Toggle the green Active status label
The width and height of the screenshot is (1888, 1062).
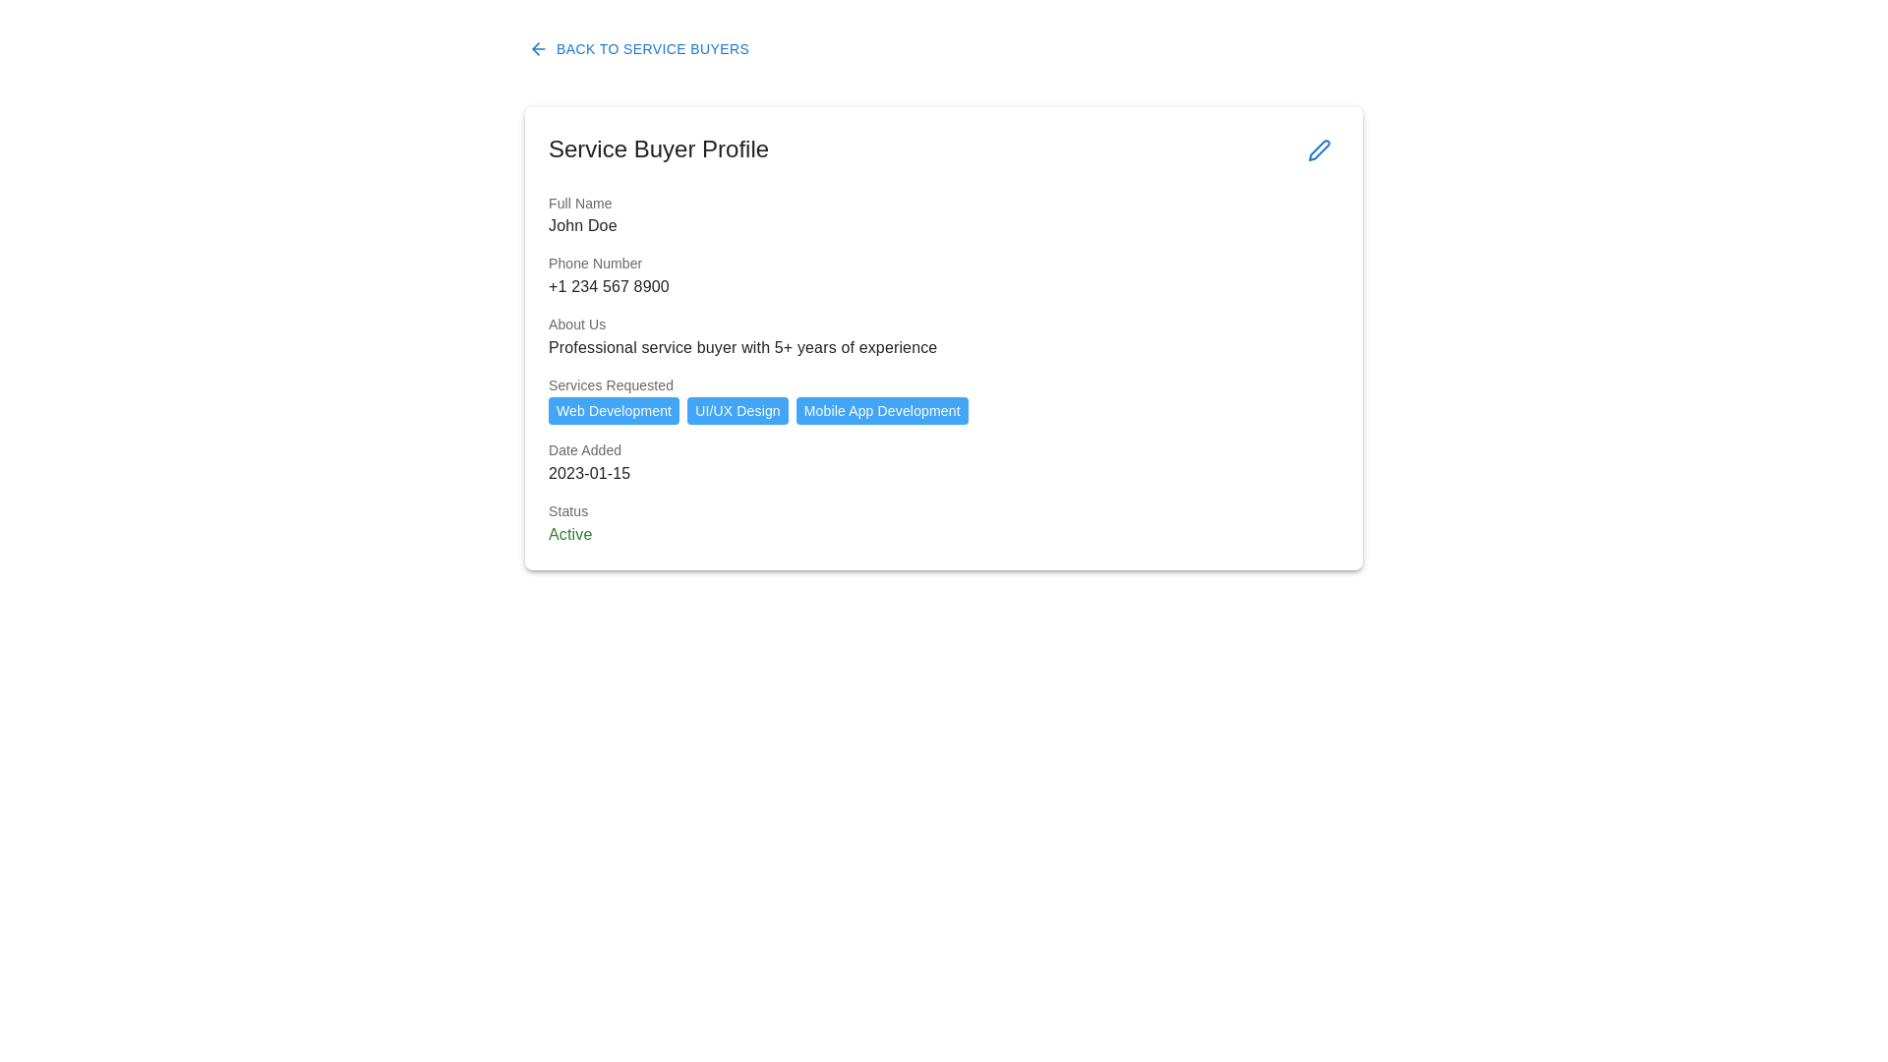point(570,534)
